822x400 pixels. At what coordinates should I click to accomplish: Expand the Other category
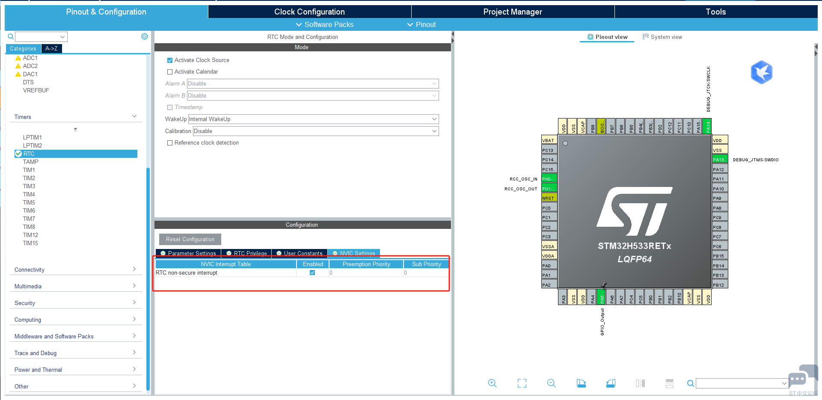coord(134,386)
